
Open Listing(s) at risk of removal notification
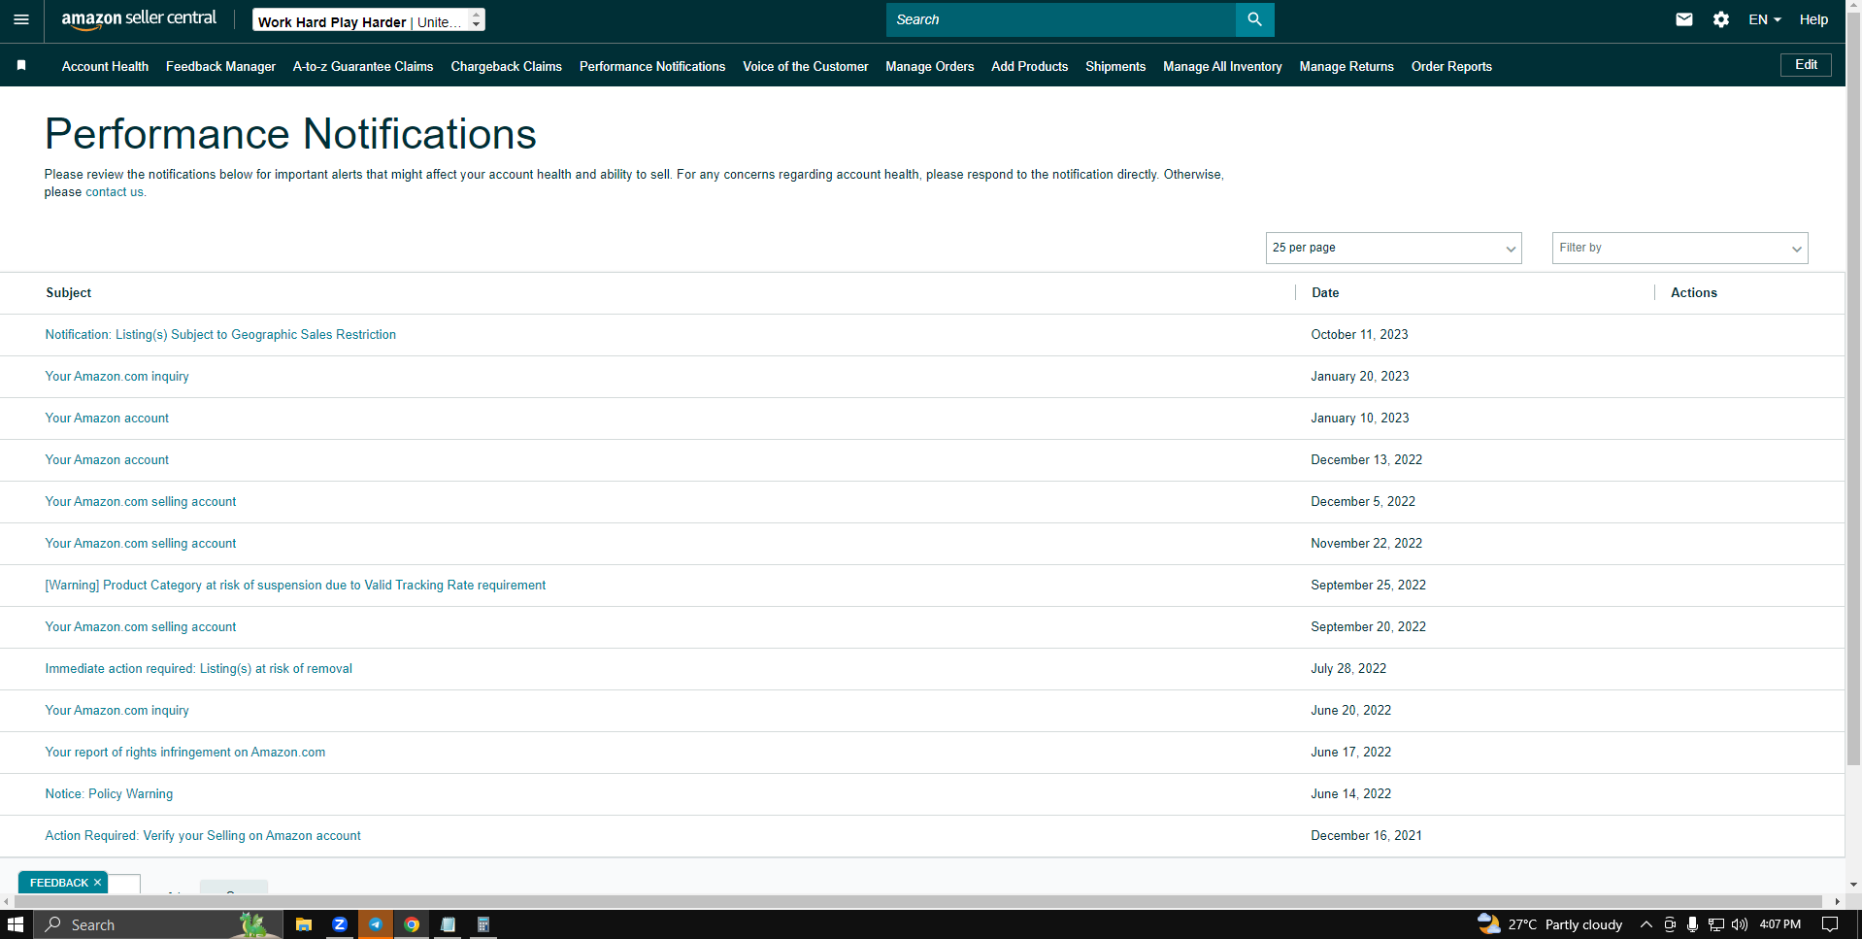(198, 669)
